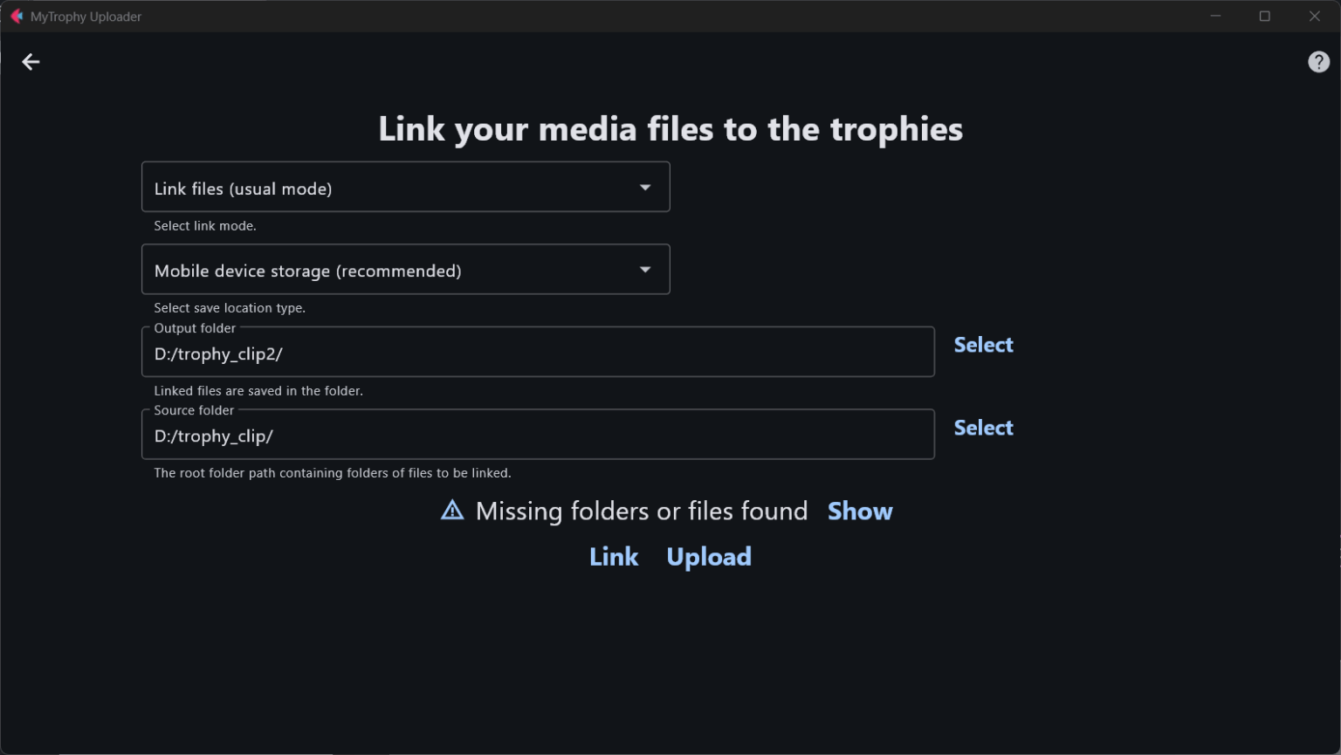The height and width of the screenshot is (755, 1341).
Task: Click into the Source folder path field
Action: coord(537,436)
